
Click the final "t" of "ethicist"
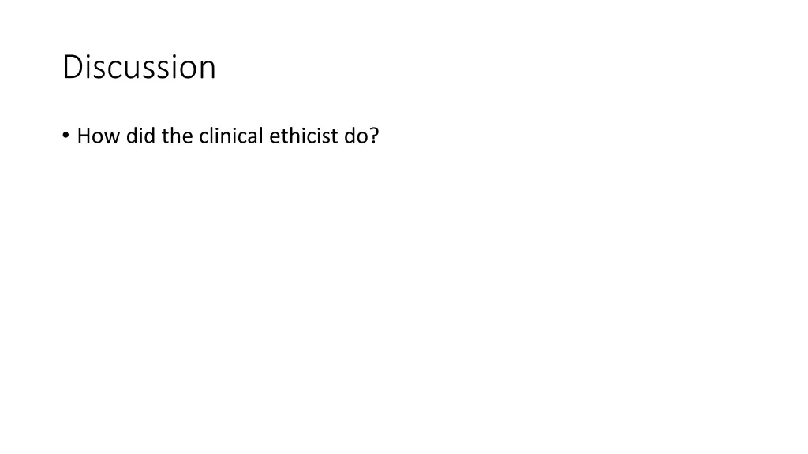pyautogui.click(x=335, y=136)
